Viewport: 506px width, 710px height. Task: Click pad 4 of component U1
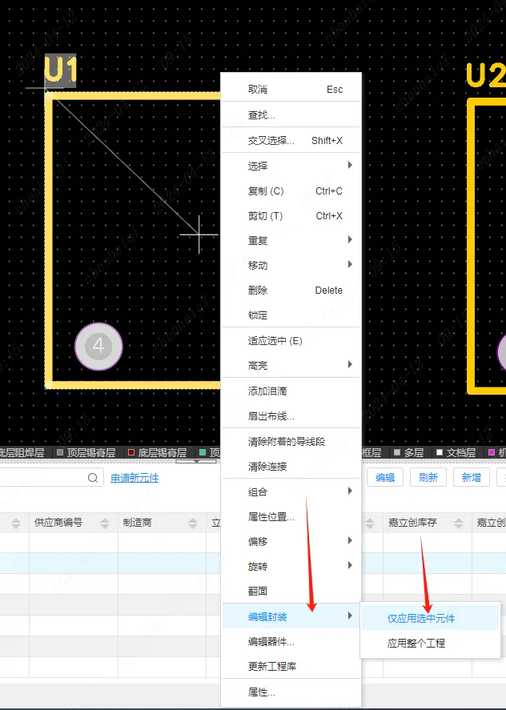[x=98, y=347]
